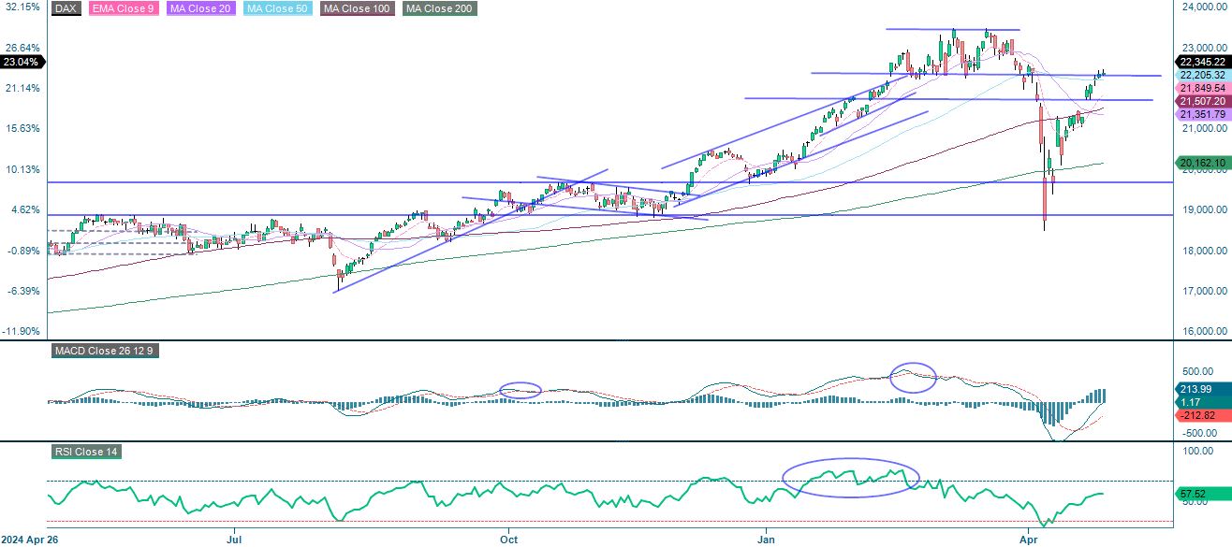Select Jan on the time axis

coord(766,540)
